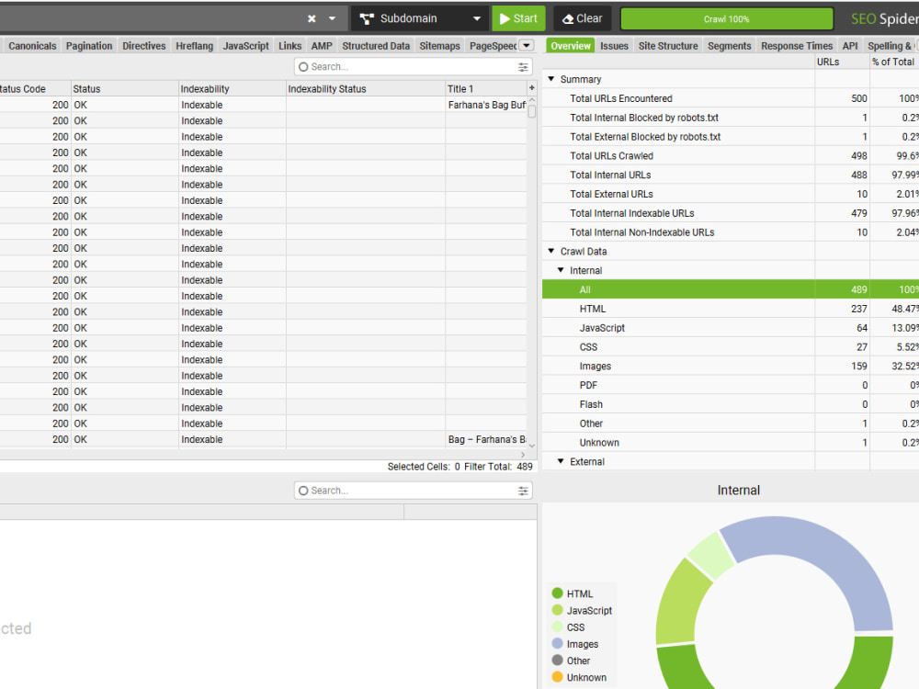This screenshot has width=919, height=689.
Task: Click the Farhana's Bag title cell
Action: (486, 105)
